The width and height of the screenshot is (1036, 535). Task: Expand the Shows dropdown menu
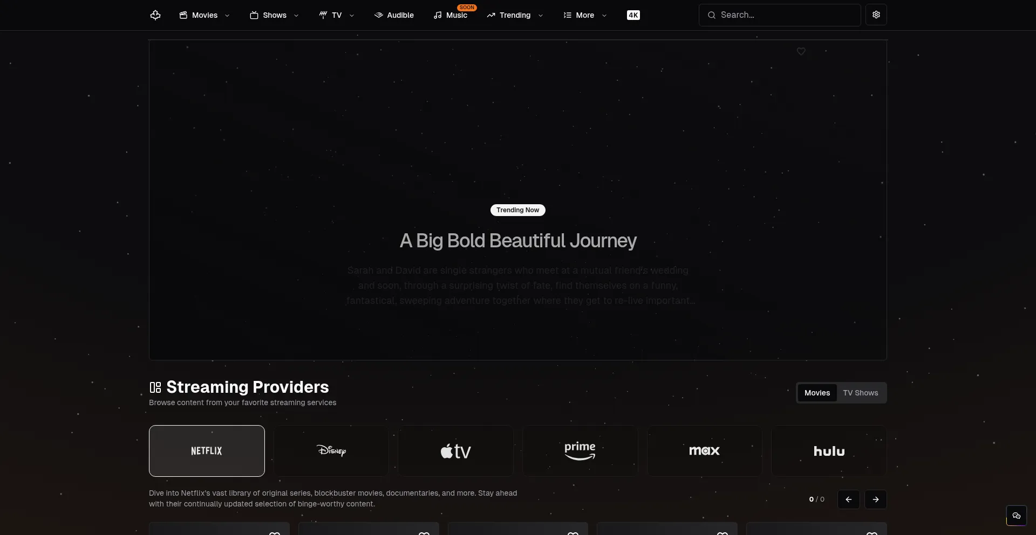(x=275, y=15)
